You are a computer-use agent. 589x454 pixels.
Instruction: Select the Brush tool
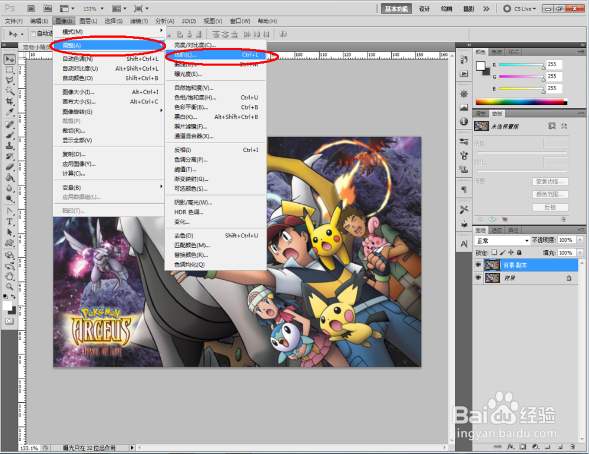click(9, 135)
